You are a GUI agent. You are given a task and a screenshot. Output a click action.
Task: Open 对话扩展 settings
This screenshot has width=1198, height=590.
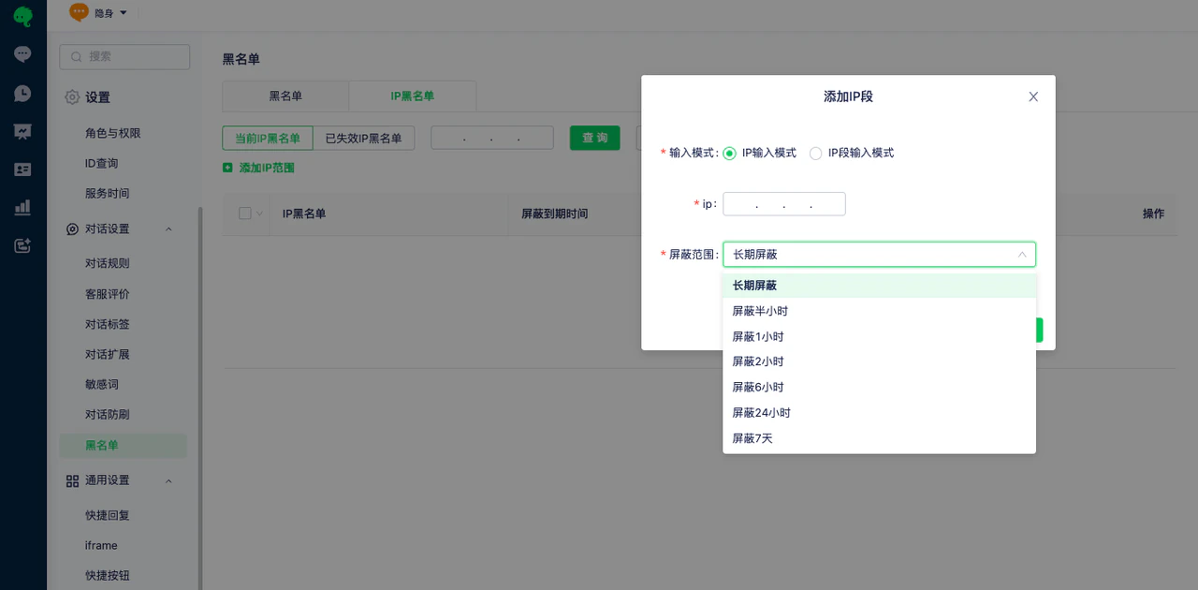pos(108,354)
